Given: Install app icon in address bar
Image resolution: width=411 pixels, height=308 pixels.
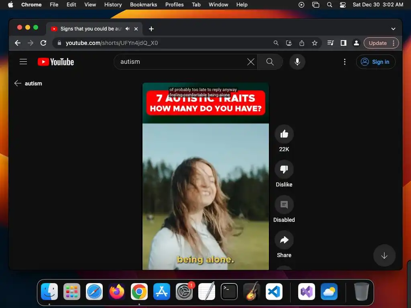Looking at the screenshot, I should [x=289, y=43].
